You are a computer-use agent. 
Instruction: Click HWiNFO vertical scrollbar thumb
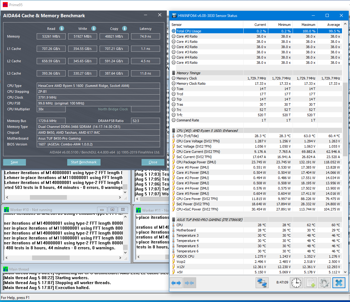point(345,119)
